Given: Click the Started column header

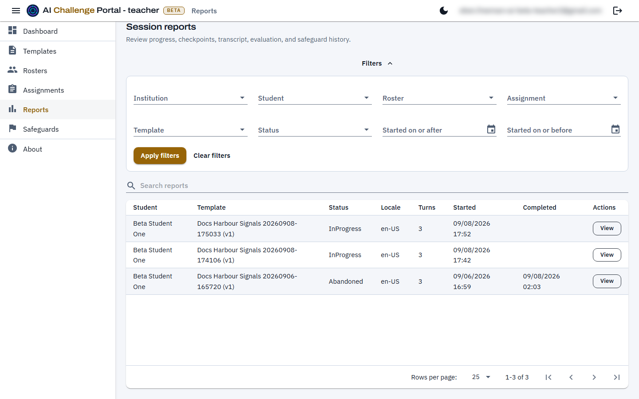Looking at the screenshot, I should pos(464,207).
